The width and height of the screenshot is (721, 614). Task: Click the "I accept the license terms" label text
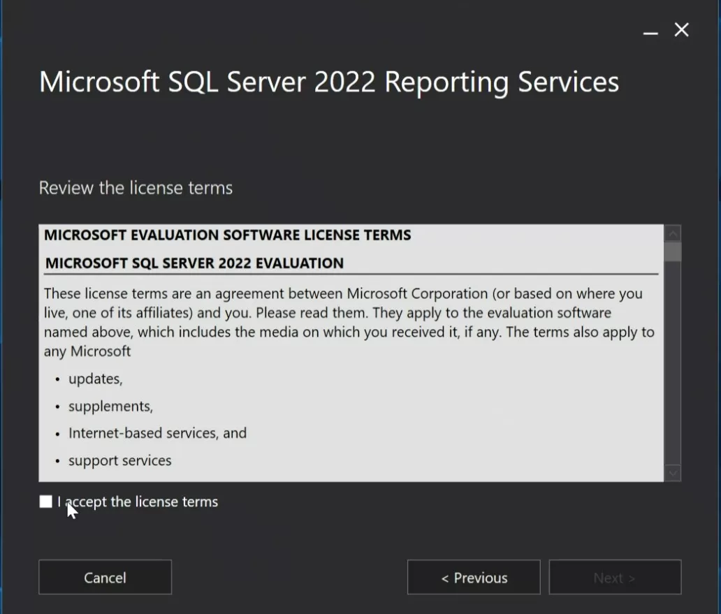tap(137, 501)
